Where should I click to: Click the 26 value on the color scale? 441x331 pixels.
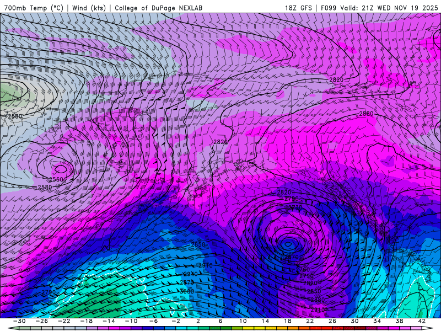click(332, 321)
